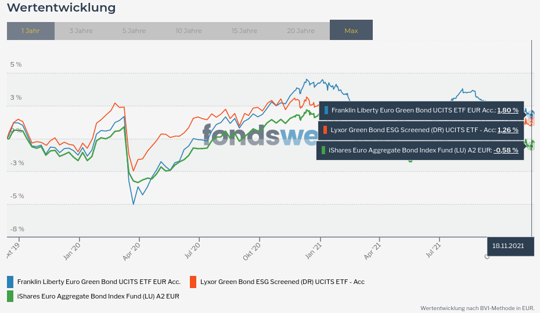This screenshot has width=540, height=313.
Task: Click the Apr '20 axis label
Action: pos(132,252)
